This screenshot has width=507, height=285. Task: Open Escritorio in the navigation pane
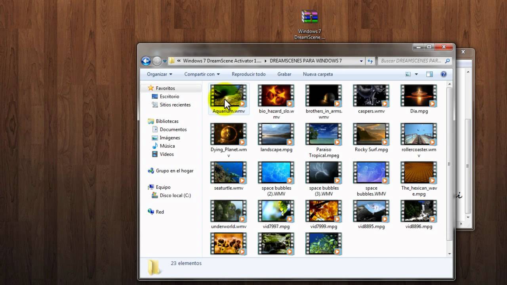[169, 97]
